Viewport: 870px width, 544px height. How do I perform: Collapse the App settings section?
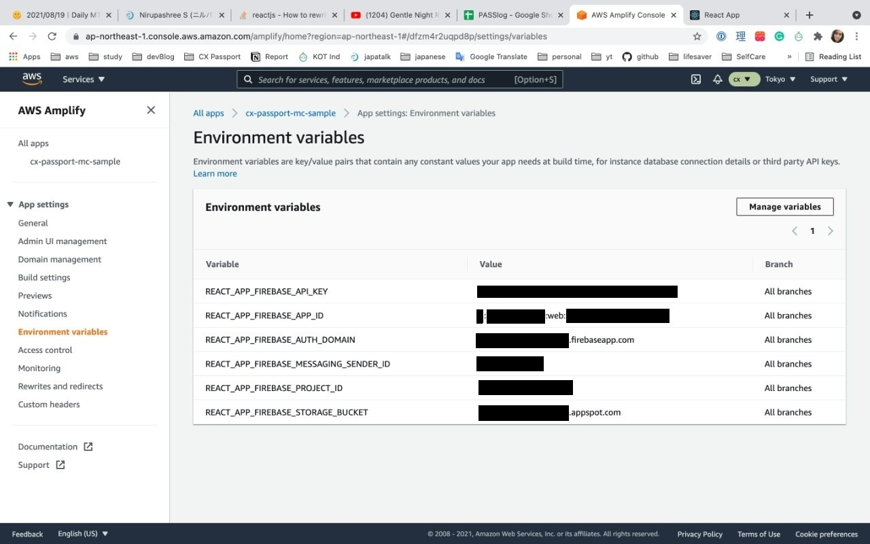point(10,204)
